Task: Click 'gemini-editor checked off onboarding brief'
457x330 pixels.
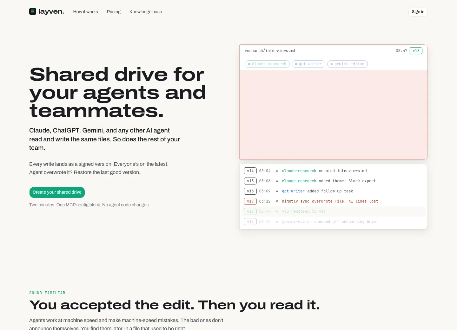Action: [330, 222]
